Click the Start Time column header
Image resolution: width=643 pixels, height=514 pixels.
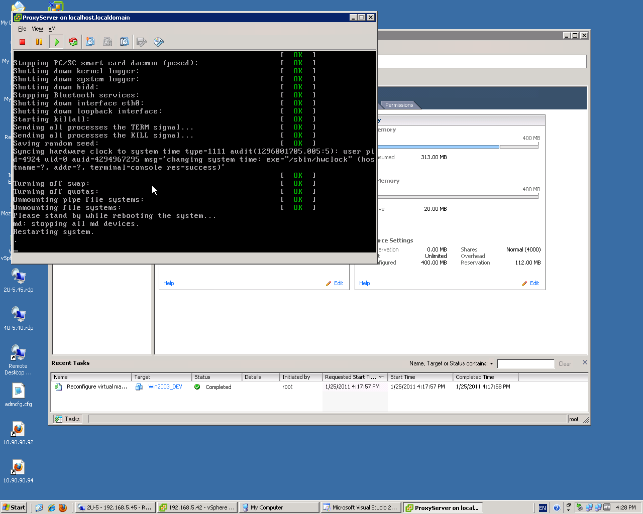(x=420, y=377)
